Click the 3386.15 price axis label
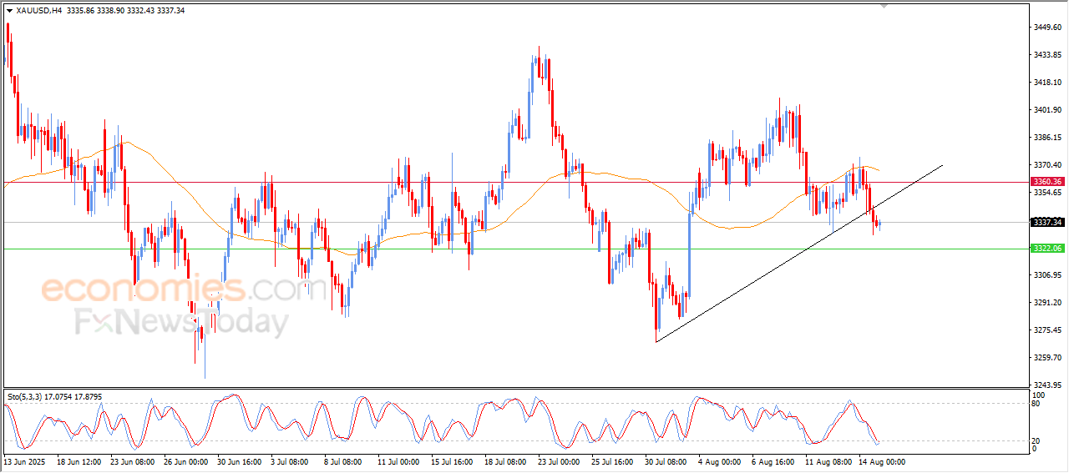 coord(1046,138)
